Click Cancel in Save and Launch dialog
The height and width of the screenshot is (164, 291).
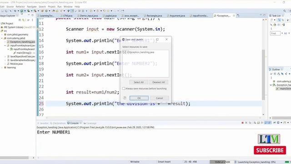pos(159,98)
